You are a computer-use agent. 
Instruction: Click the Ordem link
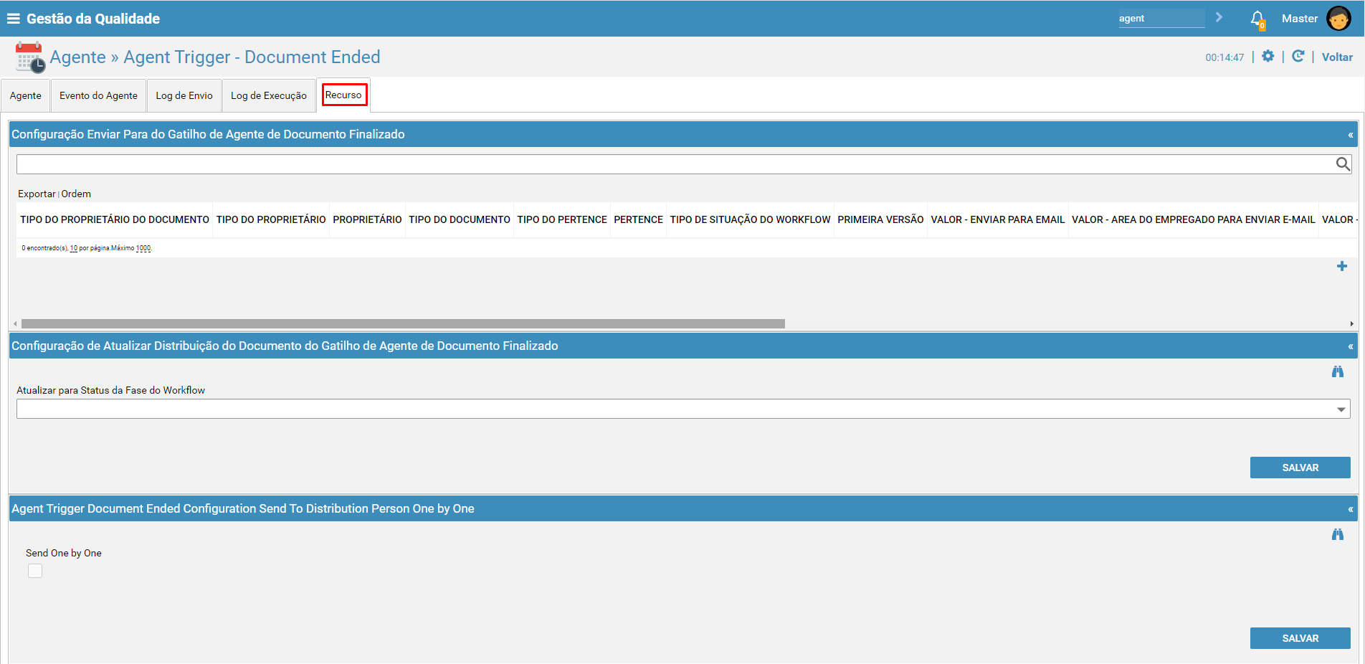pyautogui.click(x=76, y=194)
